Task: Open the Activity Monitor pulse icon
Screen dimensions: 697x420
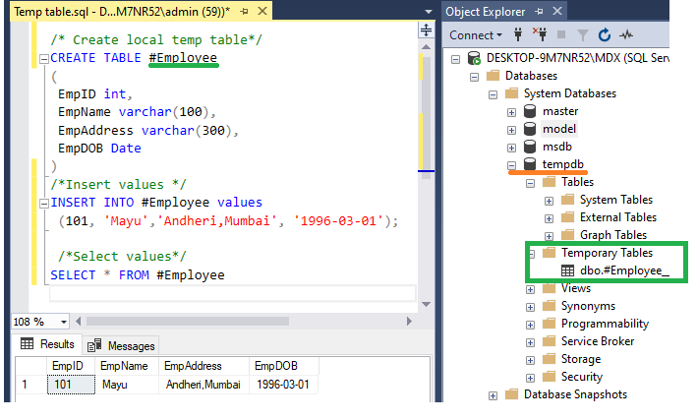Action: [x=626, y=34]
